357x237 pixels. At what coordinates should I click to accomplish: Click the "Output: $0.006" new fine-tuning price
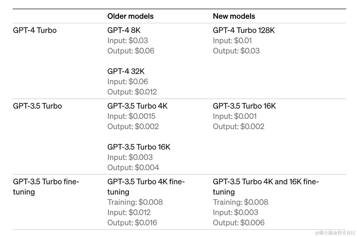(x=239, y=223)
